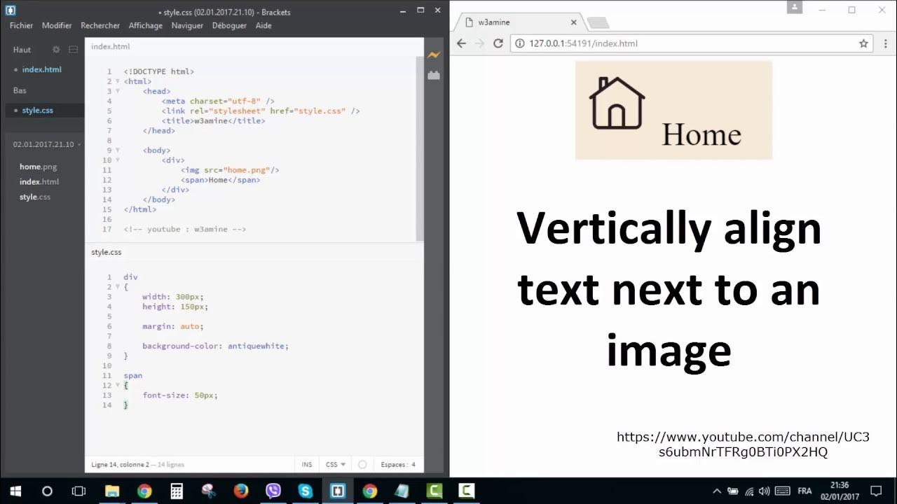The width and height of the screenshot is (897, 504).
Task: Open Skype from taskbar
Action: pos(306,491)
